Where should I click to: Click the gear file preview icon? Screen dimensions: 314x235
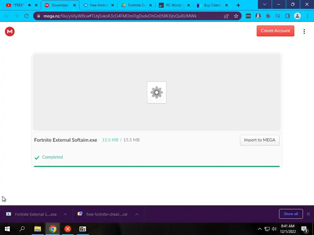[157, 92]
